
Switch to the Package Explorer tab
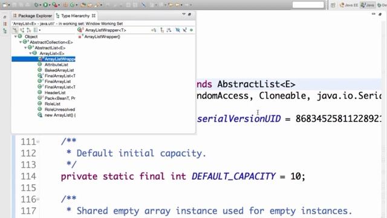click(32, 16)
